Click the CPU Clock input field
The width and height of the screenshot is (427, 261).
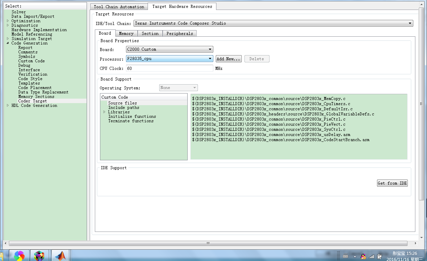pos(169,68)
